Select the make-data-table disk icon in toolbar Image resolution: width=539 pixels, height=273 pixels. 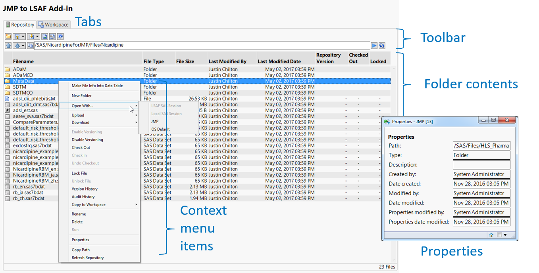44,36
